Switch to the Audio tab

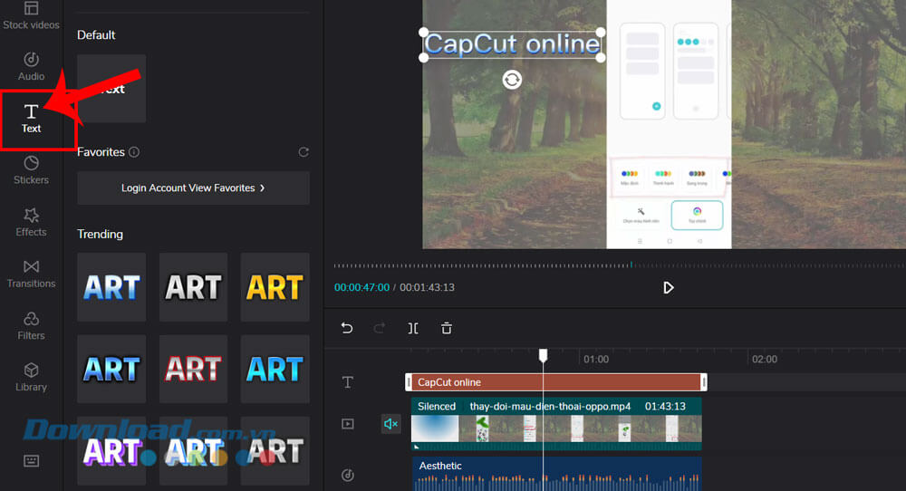click(31, 66)
